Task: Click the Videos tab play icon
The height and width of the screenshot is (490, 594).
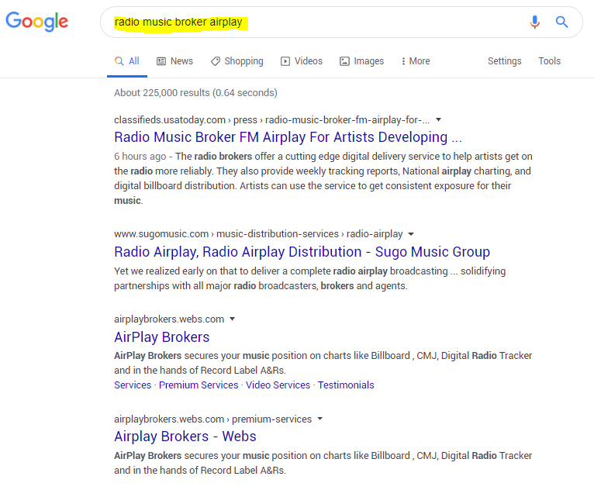Action: pyautogui.click(x=285, y=61)
